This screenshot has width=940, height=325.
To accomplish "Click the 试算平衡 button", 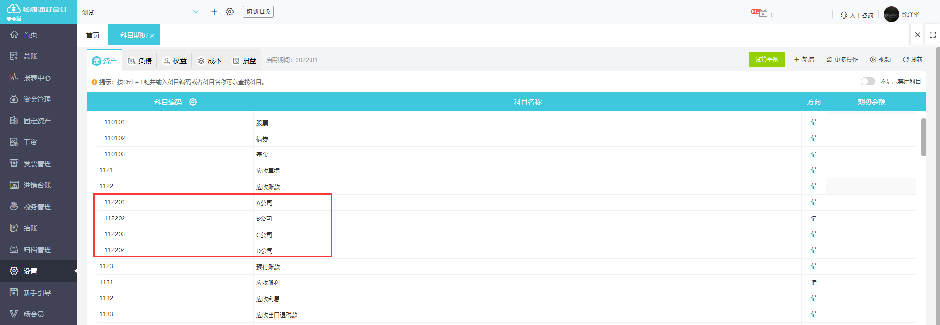I will [767, 60].
